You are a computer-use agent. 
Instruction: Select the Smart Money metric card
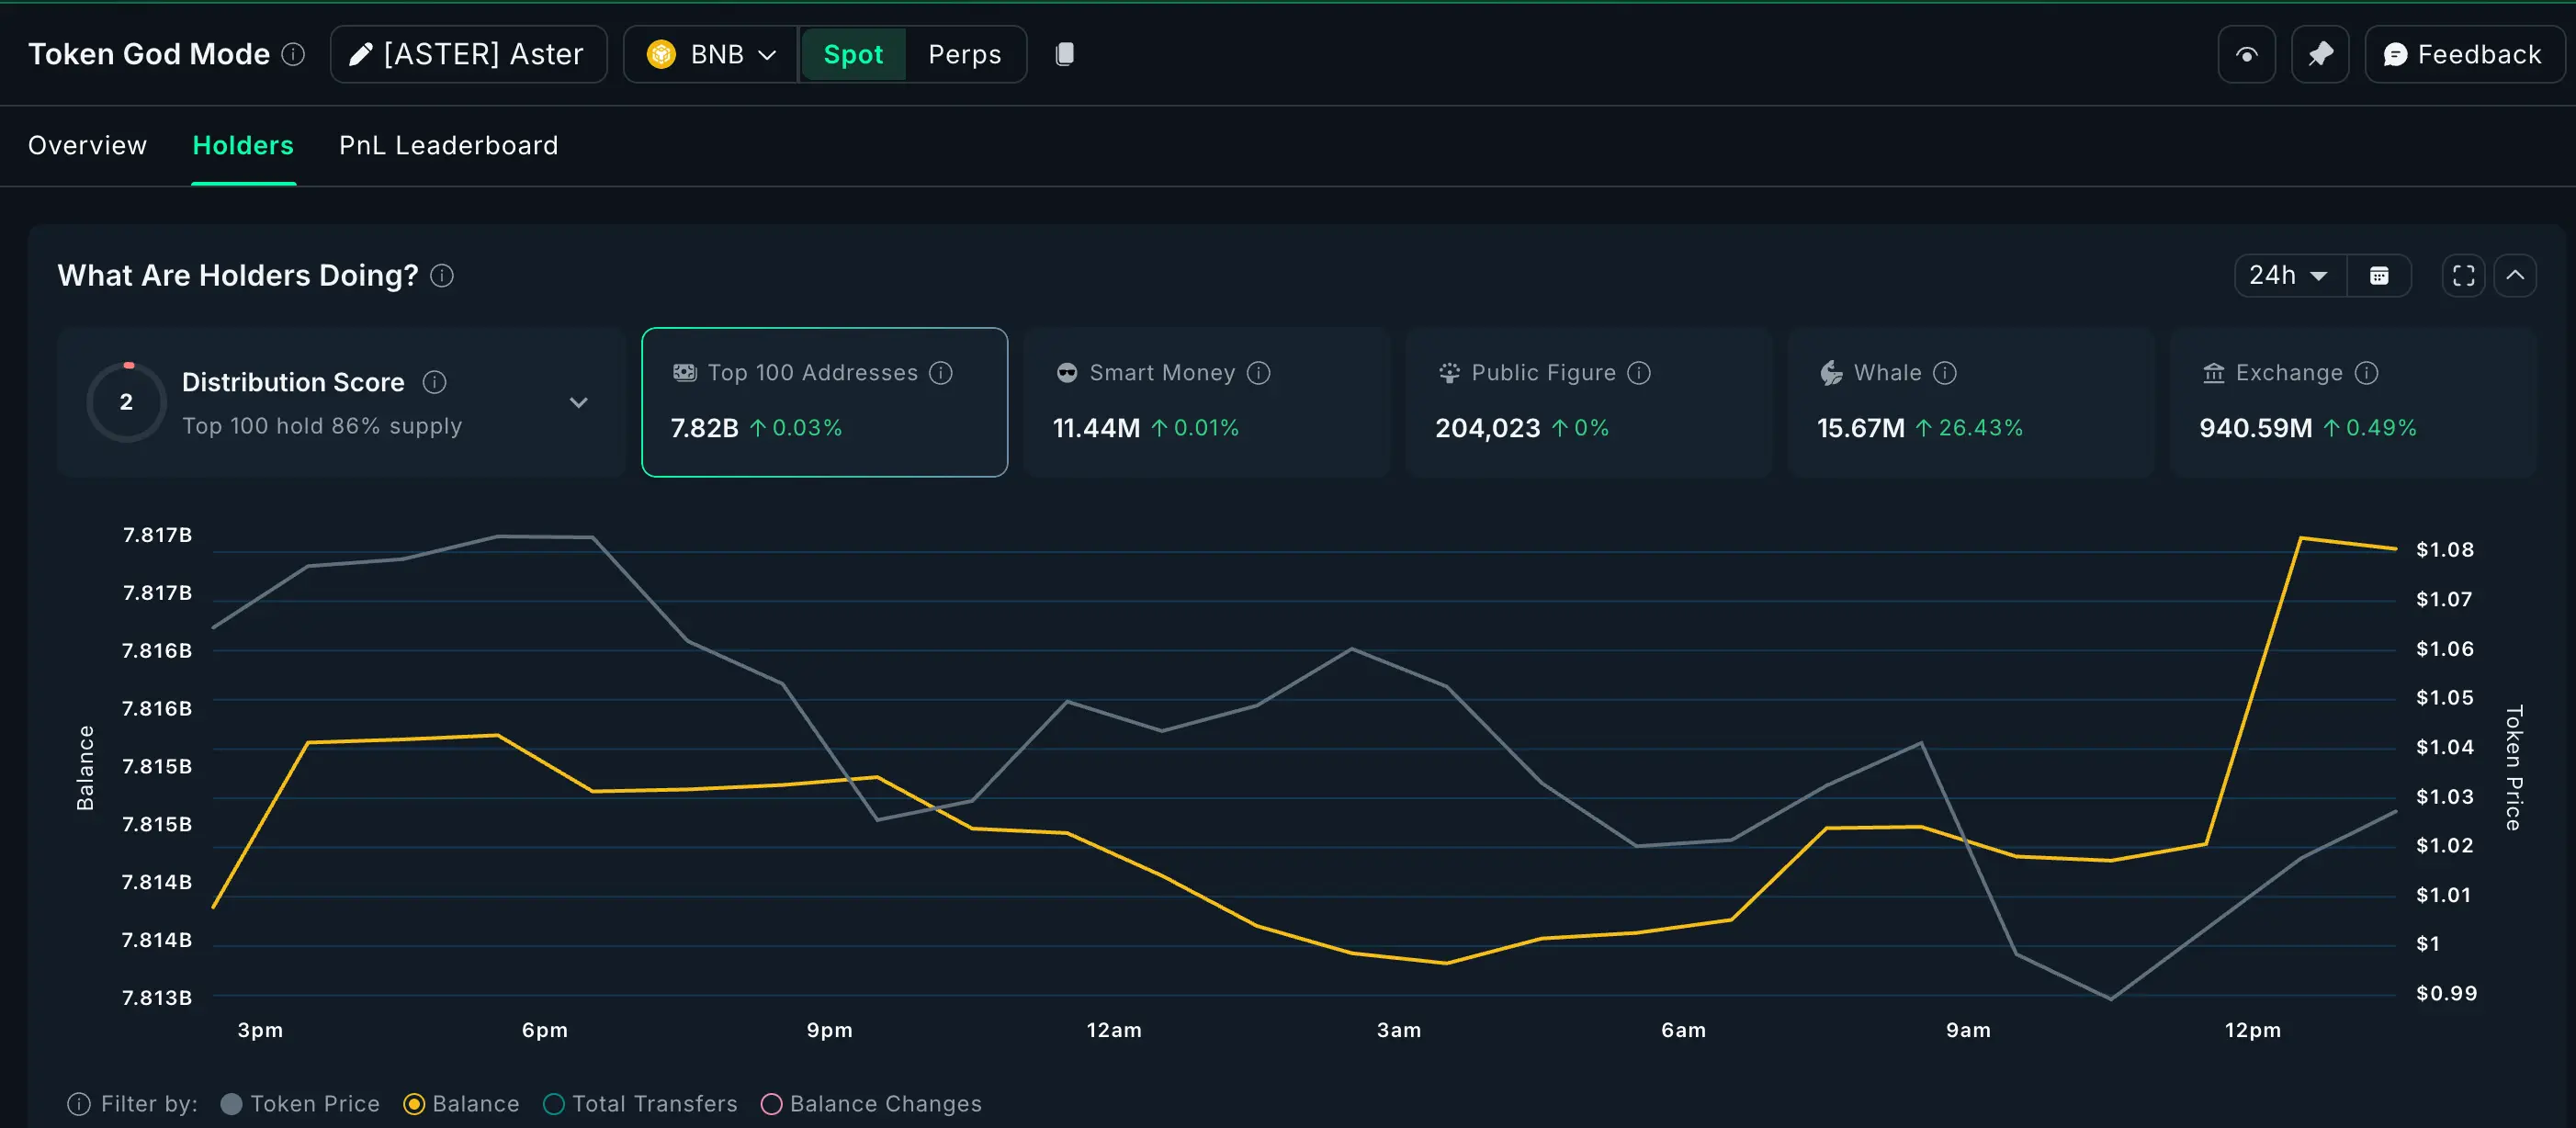1204,402
